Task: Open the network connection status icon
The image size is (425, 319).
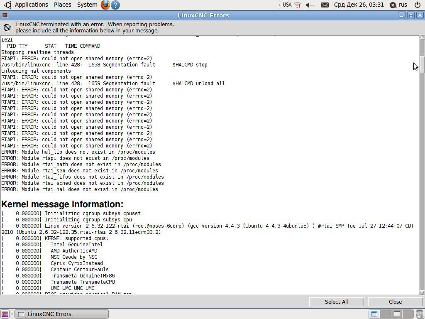Action: pyautogui.click(x=298, y=5)
